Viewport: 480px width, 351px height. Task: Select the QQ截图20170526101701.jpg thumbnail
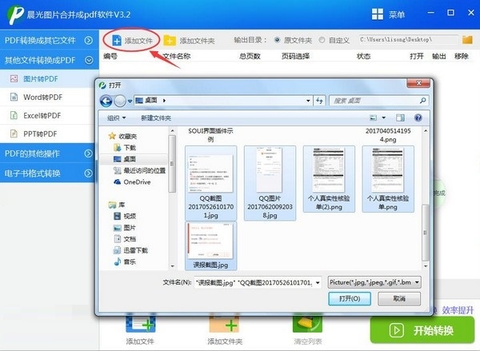click(x=211, y=182)
